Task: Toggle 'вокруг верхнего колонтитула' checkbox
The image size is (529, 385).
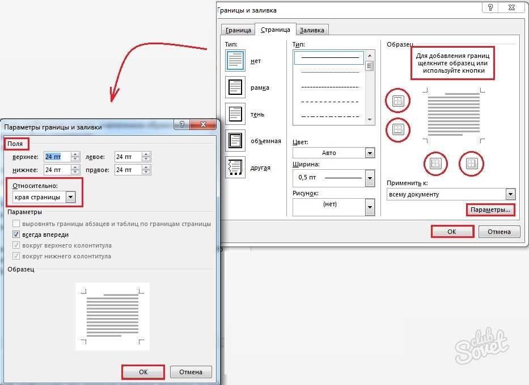Action: pyautogui.click(x=16, y=245)
